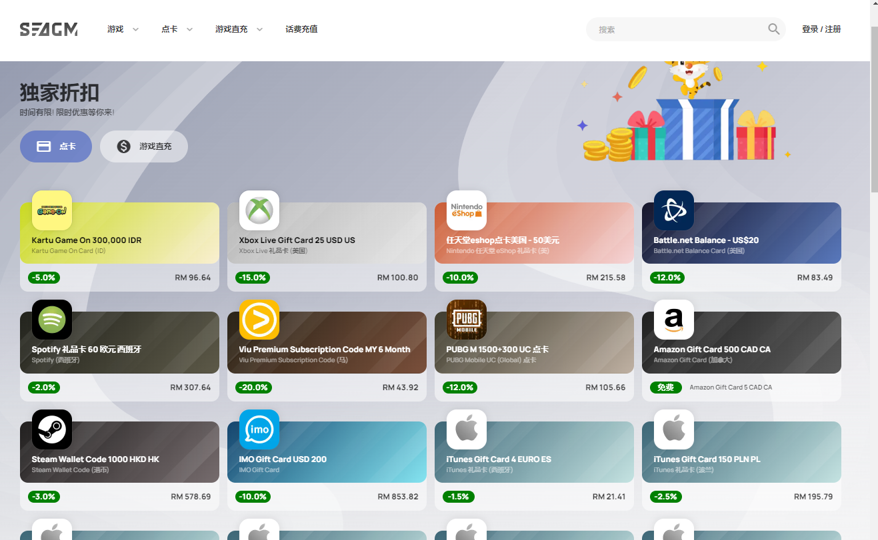
Task: Click the Xbox Live logo icon
Action: [259, 210]
